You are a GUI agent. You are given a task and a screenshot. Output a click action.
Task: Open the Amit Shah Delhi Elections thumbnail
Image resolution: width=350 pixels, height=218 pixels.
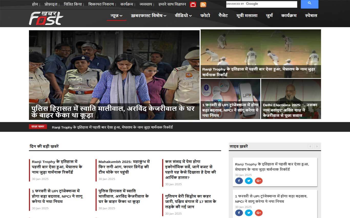click(291, 99)
